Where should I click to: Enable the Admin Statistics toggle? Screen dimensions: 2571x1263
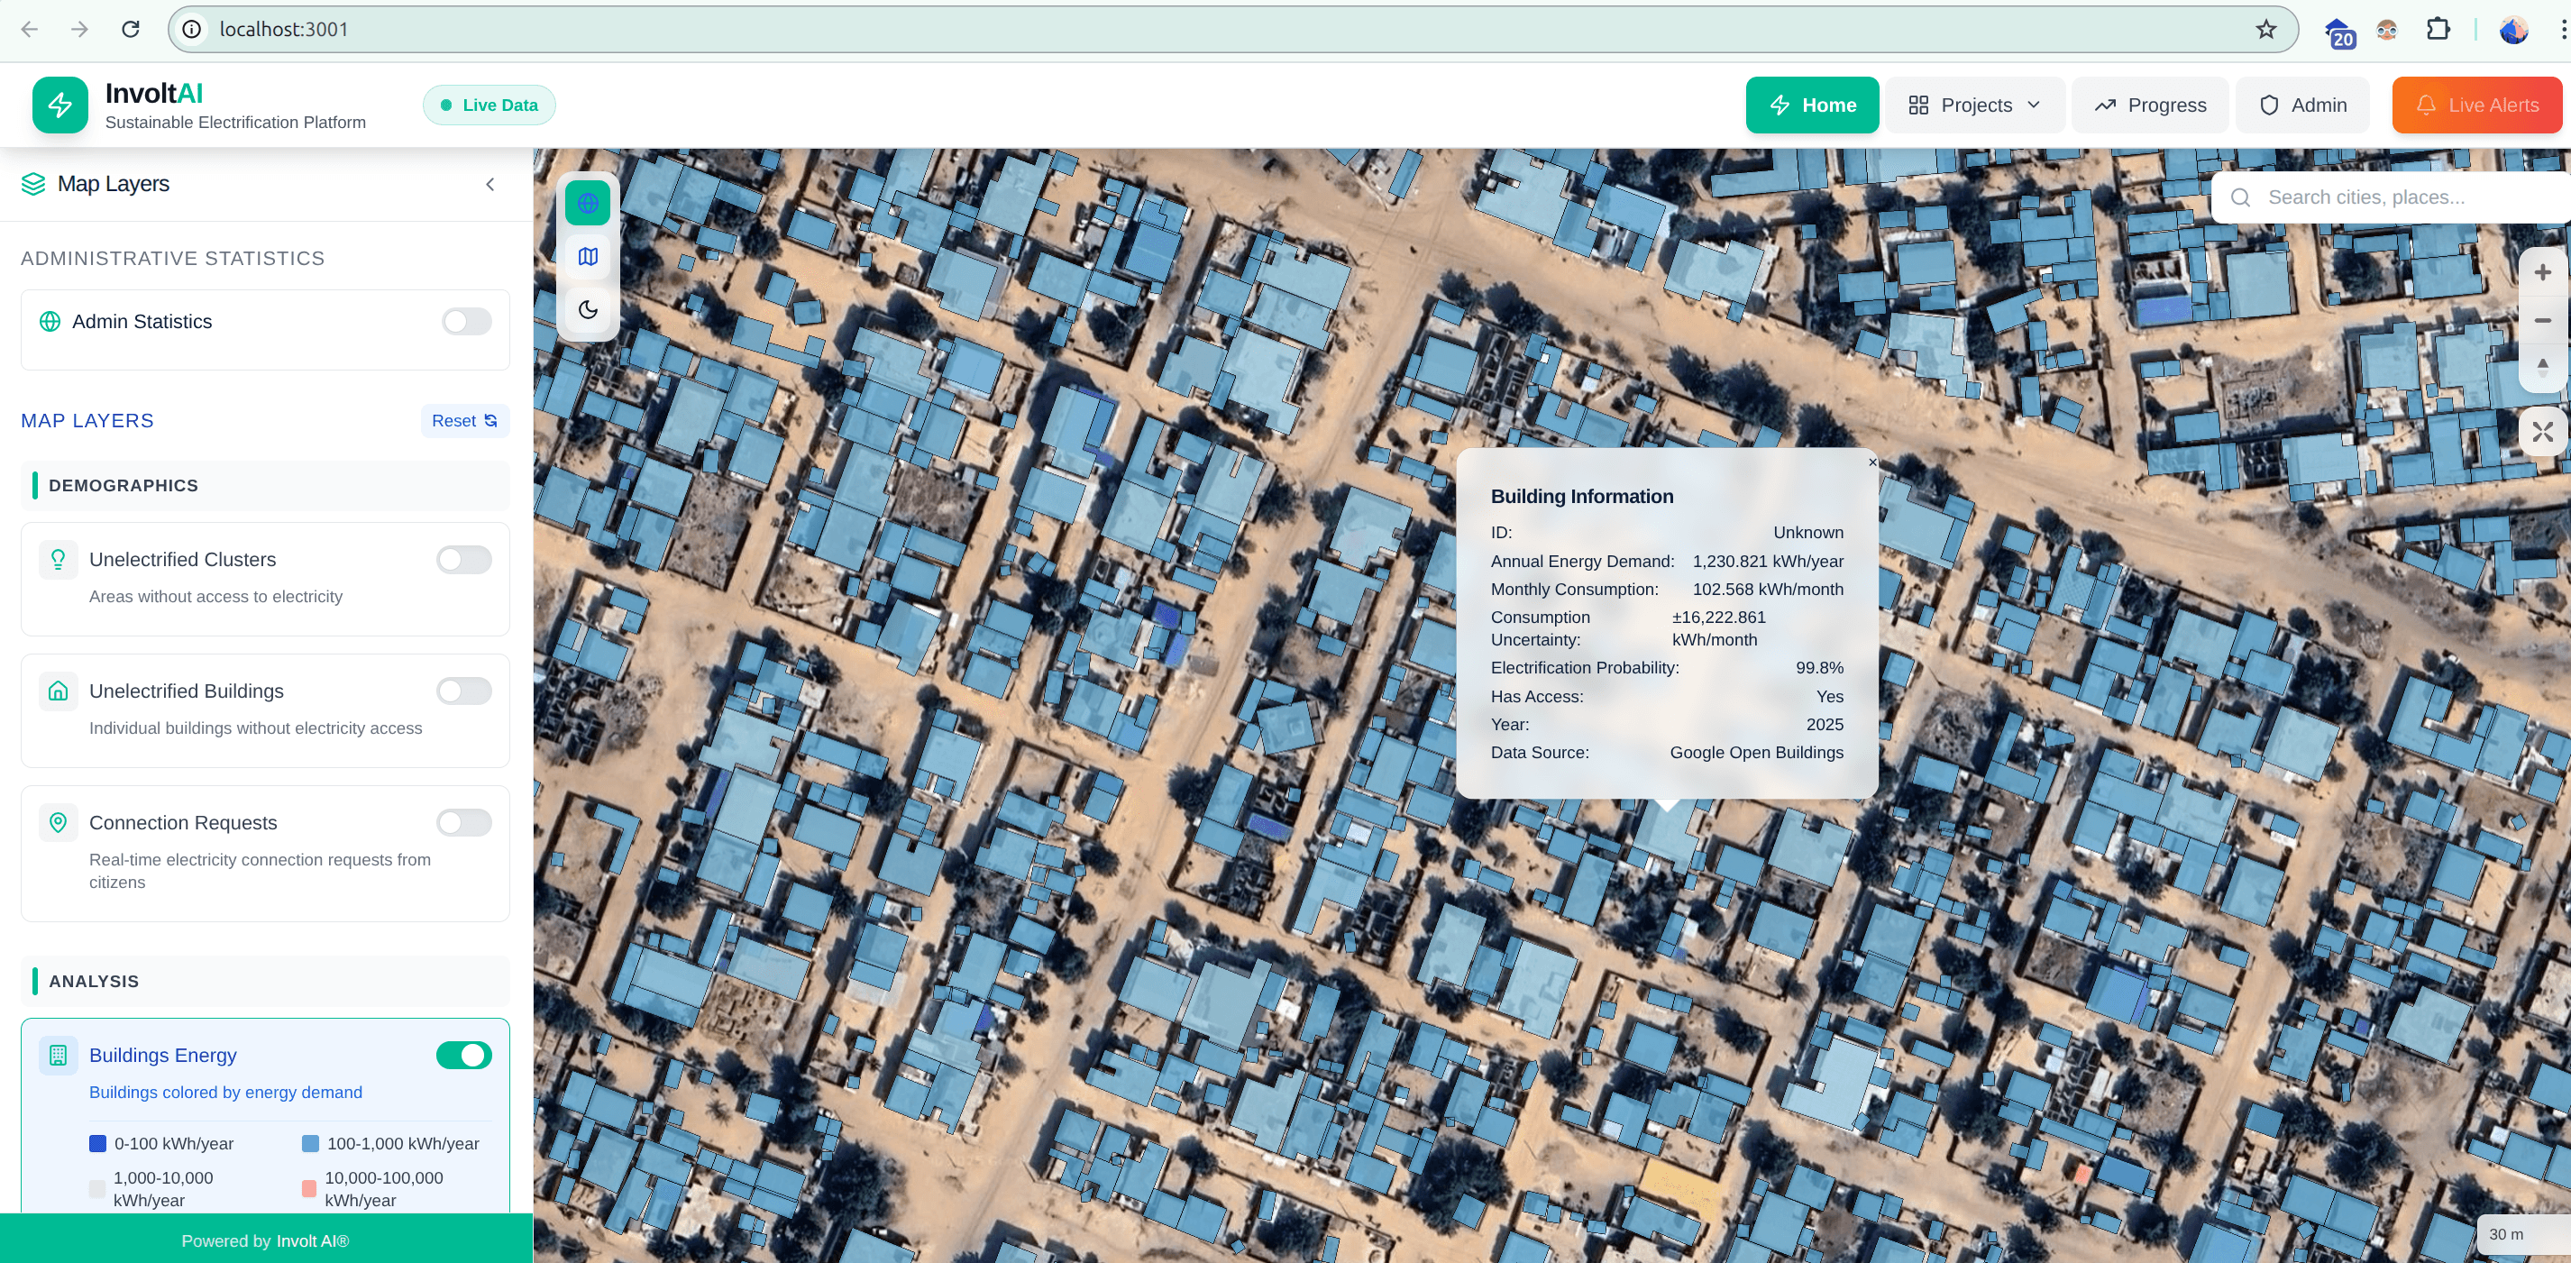[466, 322]
